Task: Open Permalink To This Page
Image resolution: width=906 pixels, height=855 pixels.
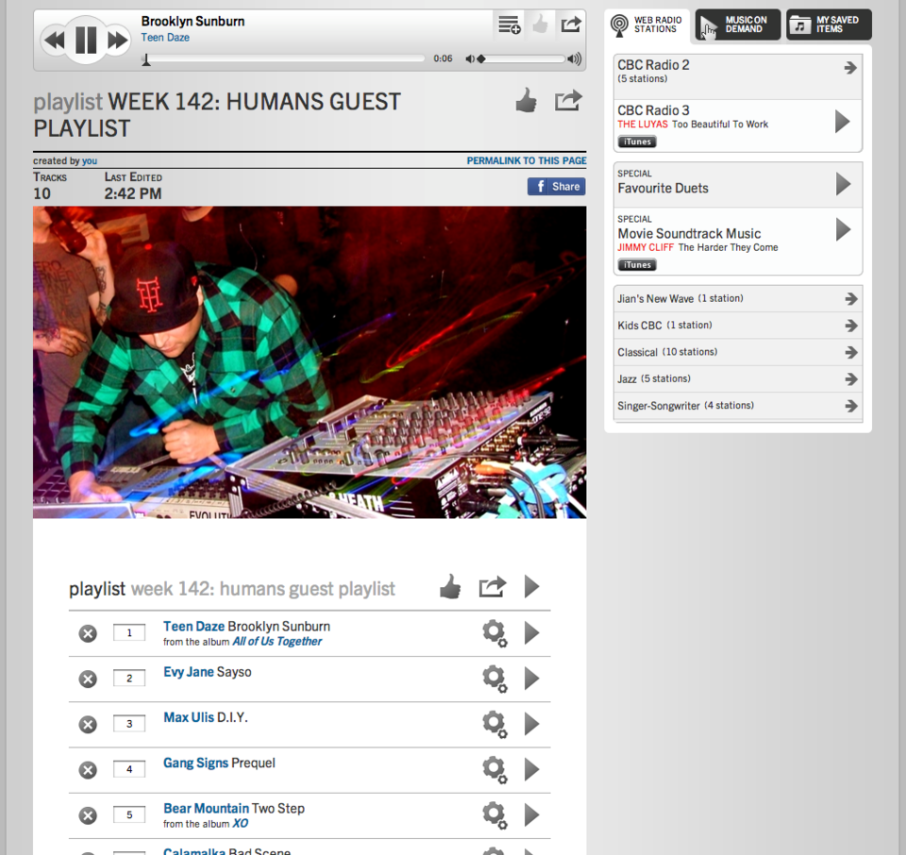Action: coord(527,160)
